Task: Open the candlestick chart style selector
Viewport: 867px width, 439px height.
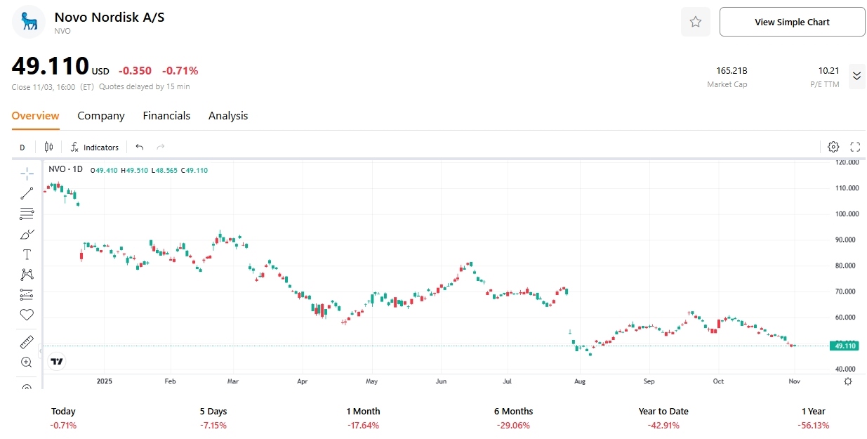Action: coord(48,147)
